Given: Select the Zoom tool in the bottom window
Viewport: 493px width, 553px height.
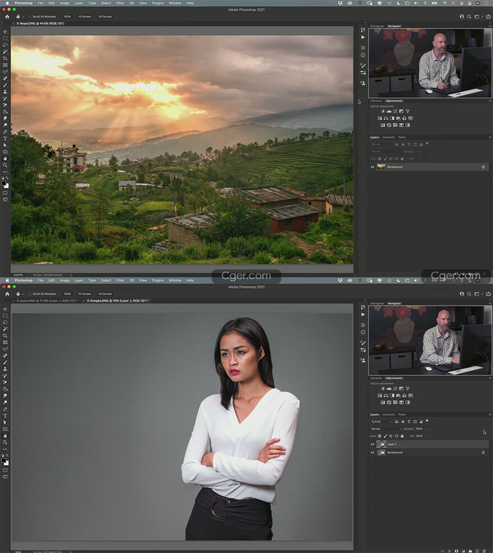Looking at the screenshot, I should click(5, 442).
